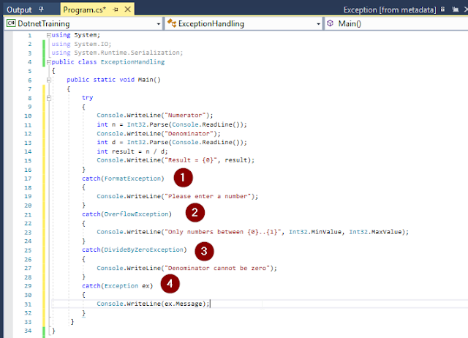Click line number 1 in margin

[x=29, y=36]
